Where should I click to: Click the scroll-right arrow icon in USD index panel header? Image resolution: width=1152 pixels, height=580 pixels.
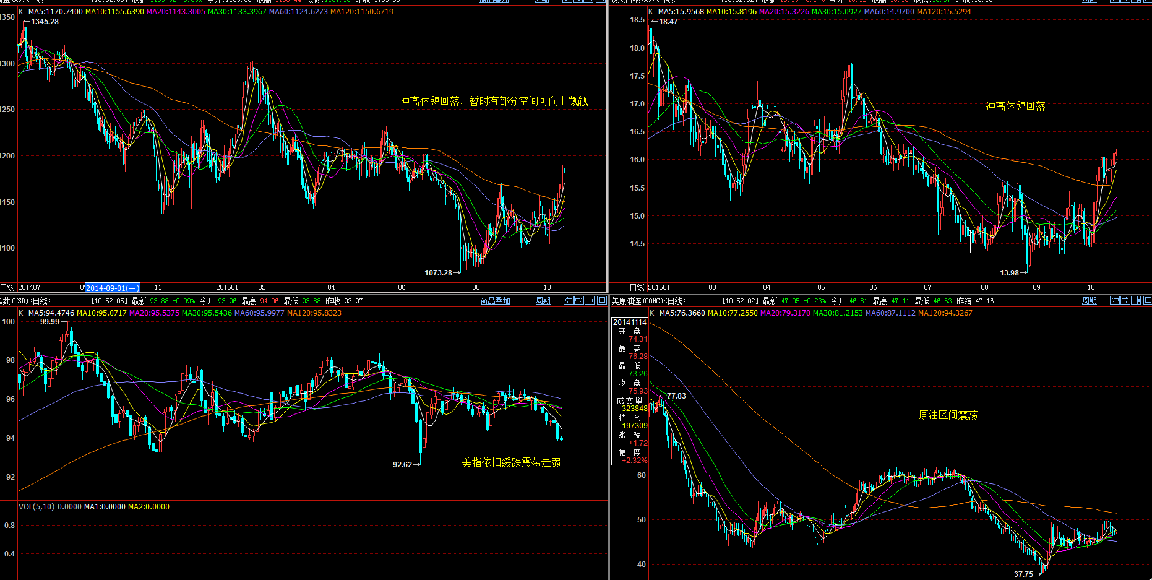(579, 300)
